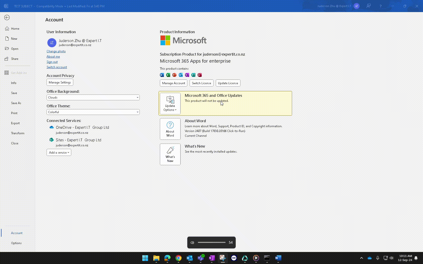Screen dimensions: 423x264
Task: Click the Switch account link
Action: click(x=57, y=67)
